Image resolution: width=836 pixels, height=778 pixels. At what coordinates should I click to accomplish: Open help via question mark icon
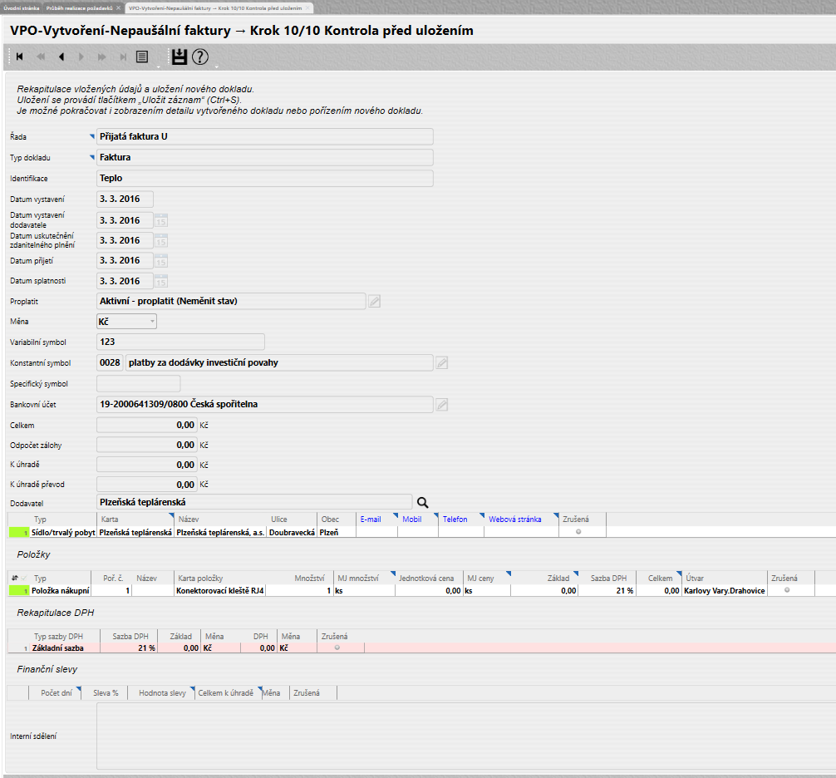200,57
